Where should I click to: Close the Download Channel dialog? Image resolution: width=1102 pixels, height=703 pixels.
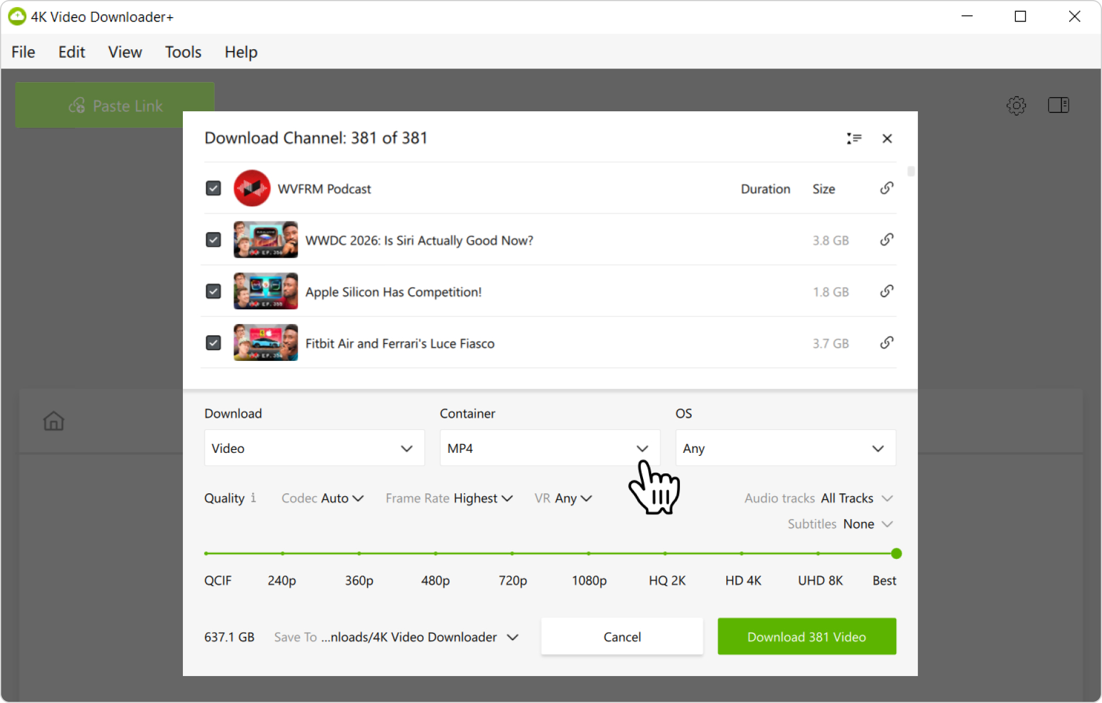tap(887, 138)
